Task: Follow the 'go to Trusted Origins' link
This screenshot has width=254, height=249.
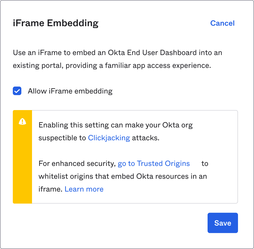Action: 154,164
